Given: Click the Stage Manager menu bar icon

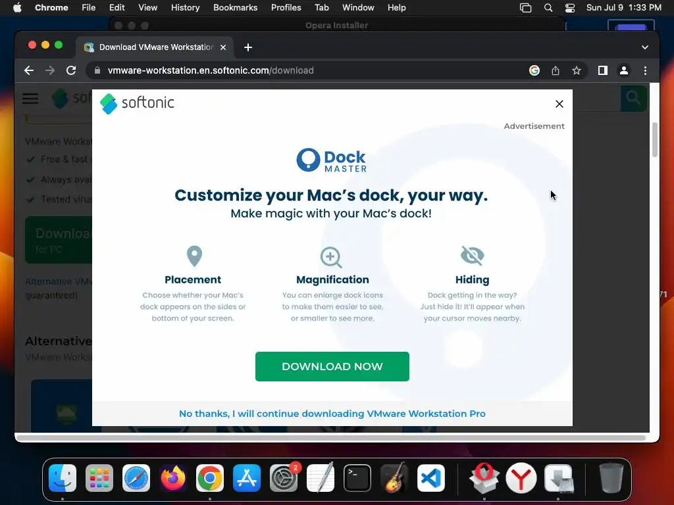Looking at the screenshot, I should click(x=525, y=8).
